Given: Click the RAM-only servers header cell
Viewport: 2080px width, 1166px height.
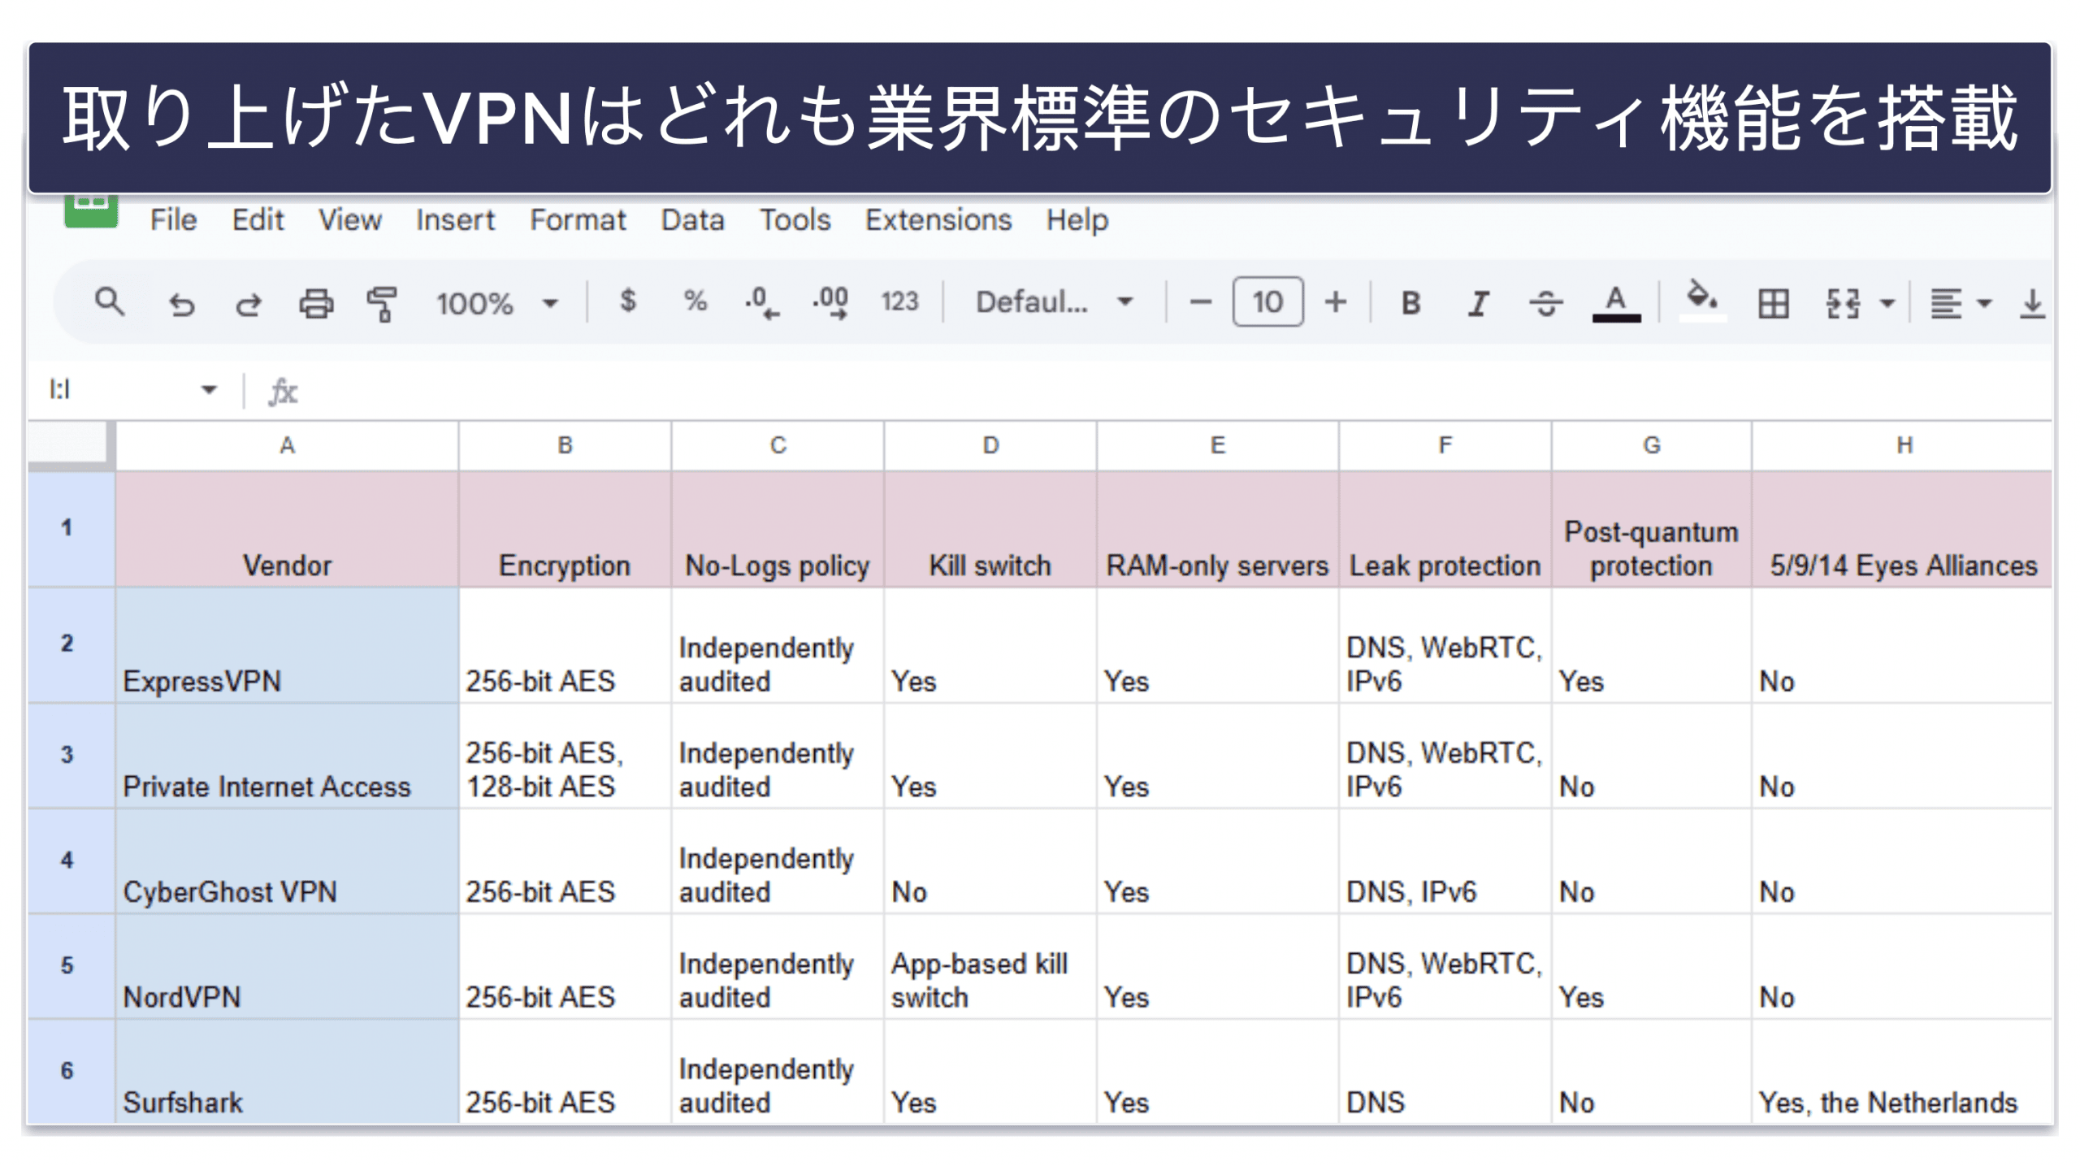Looking at the screenshot, I should tap(1217, 528).
